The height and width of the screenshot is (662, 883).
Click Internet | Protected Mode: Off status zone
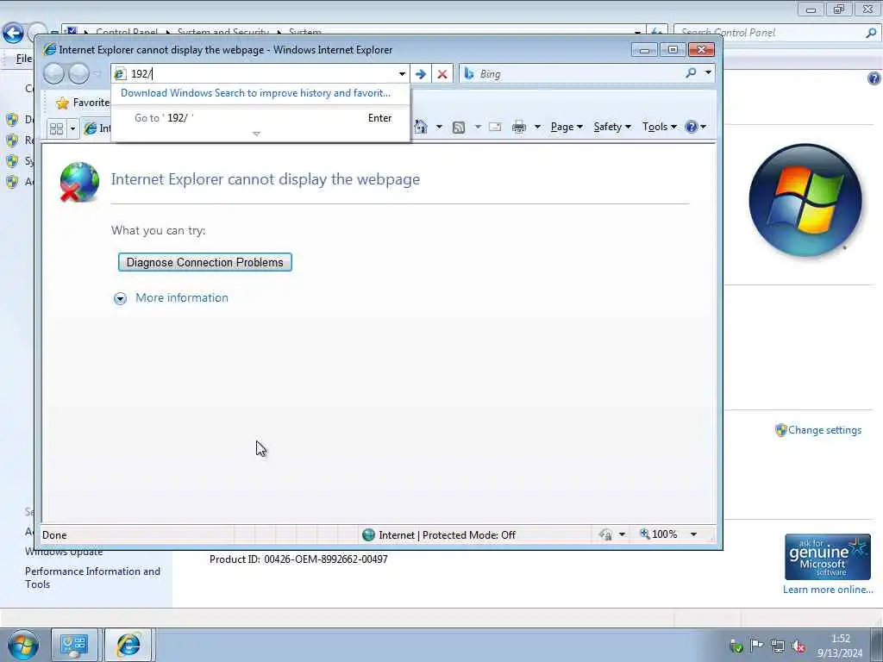coord(439,534)
